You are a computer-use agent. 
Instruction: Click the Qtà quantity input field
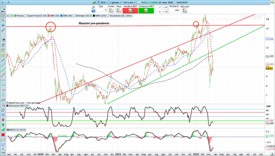coord(101,10)
